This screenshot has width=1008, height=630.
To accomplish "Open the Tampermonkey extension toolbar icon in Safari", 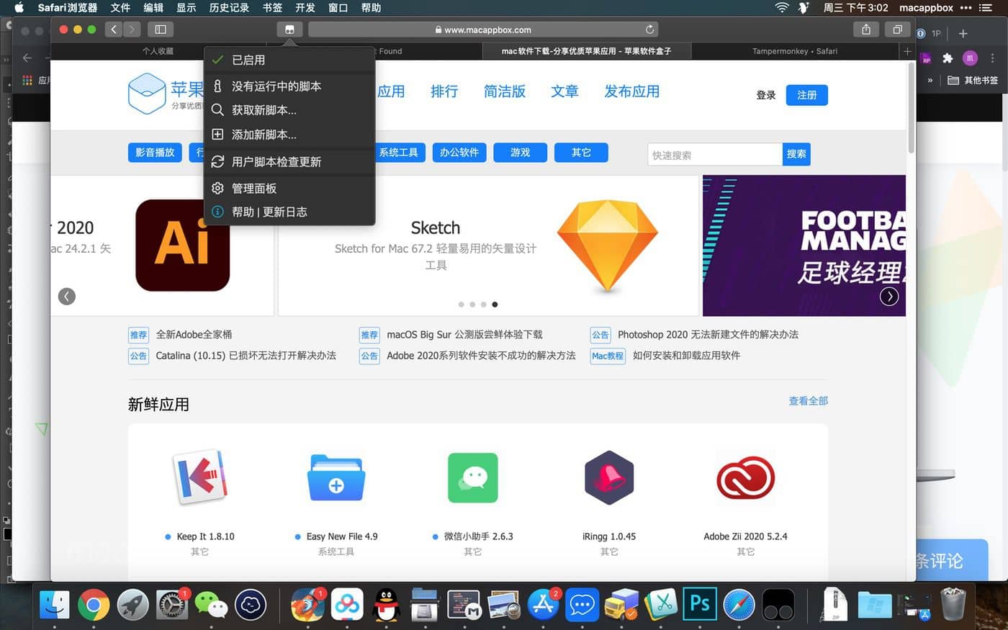I will tap(289, 30).
